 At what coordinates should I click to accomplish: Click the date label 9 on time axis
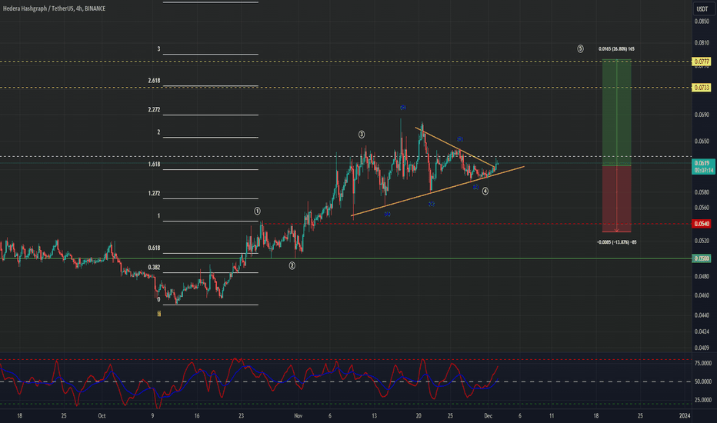tap(153, 415)
